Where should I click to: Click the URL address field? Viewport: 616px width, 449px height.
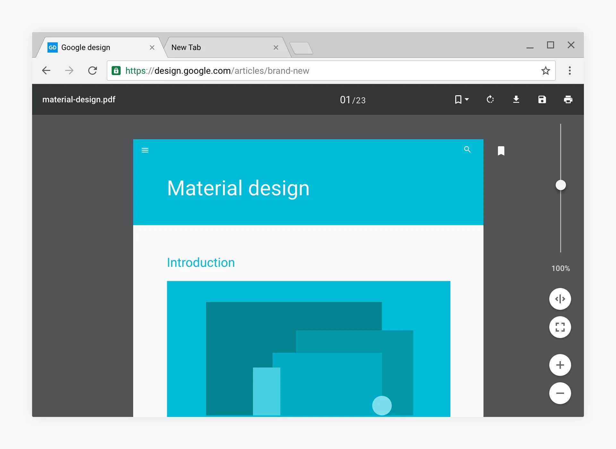pos(321,71)
